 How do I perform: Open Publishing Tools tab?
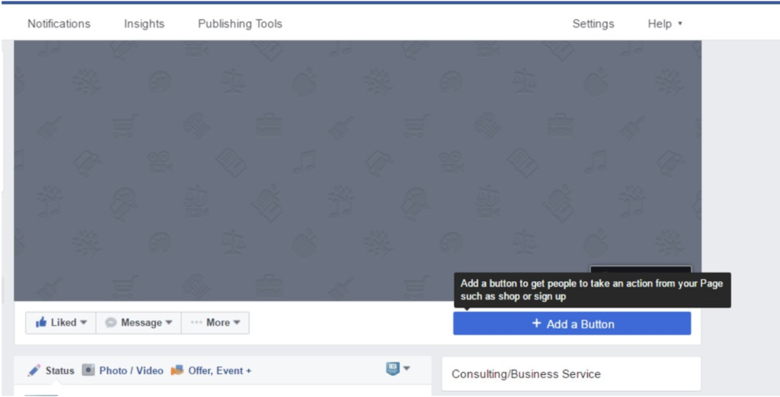240,24
